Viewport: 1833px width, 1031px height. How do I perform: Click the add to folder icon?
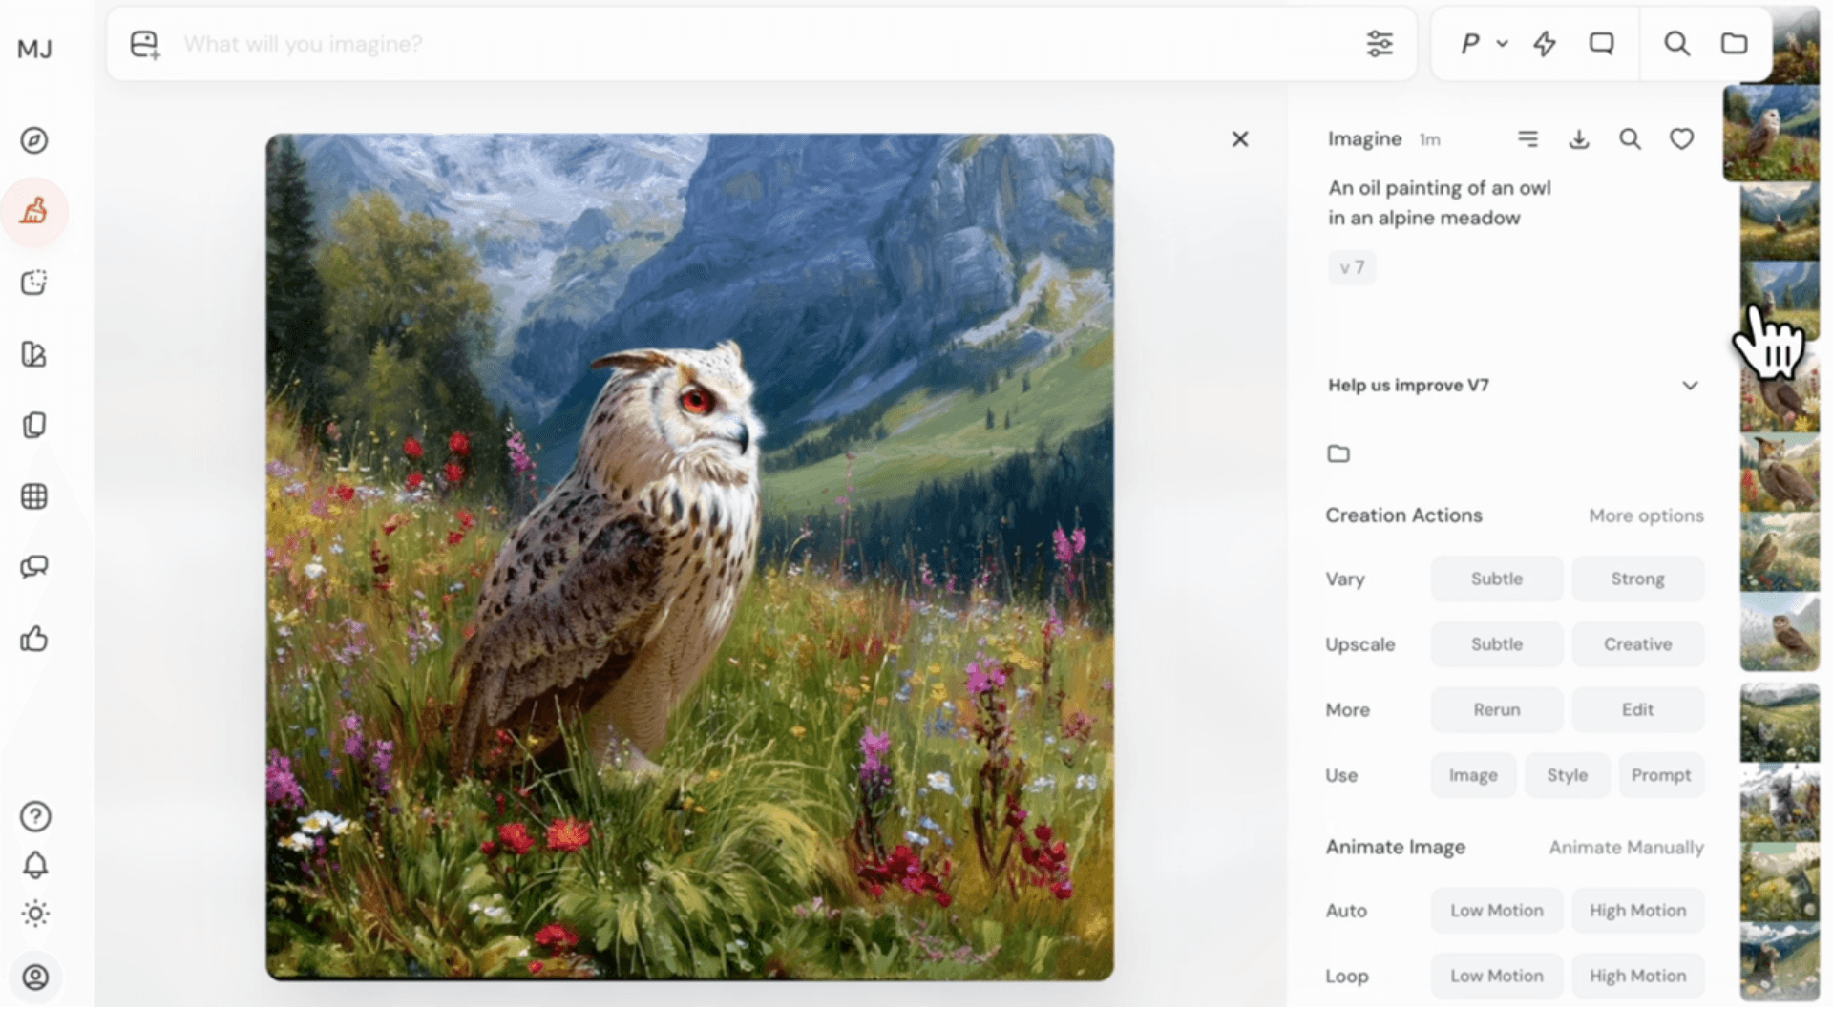(1338, 453)
